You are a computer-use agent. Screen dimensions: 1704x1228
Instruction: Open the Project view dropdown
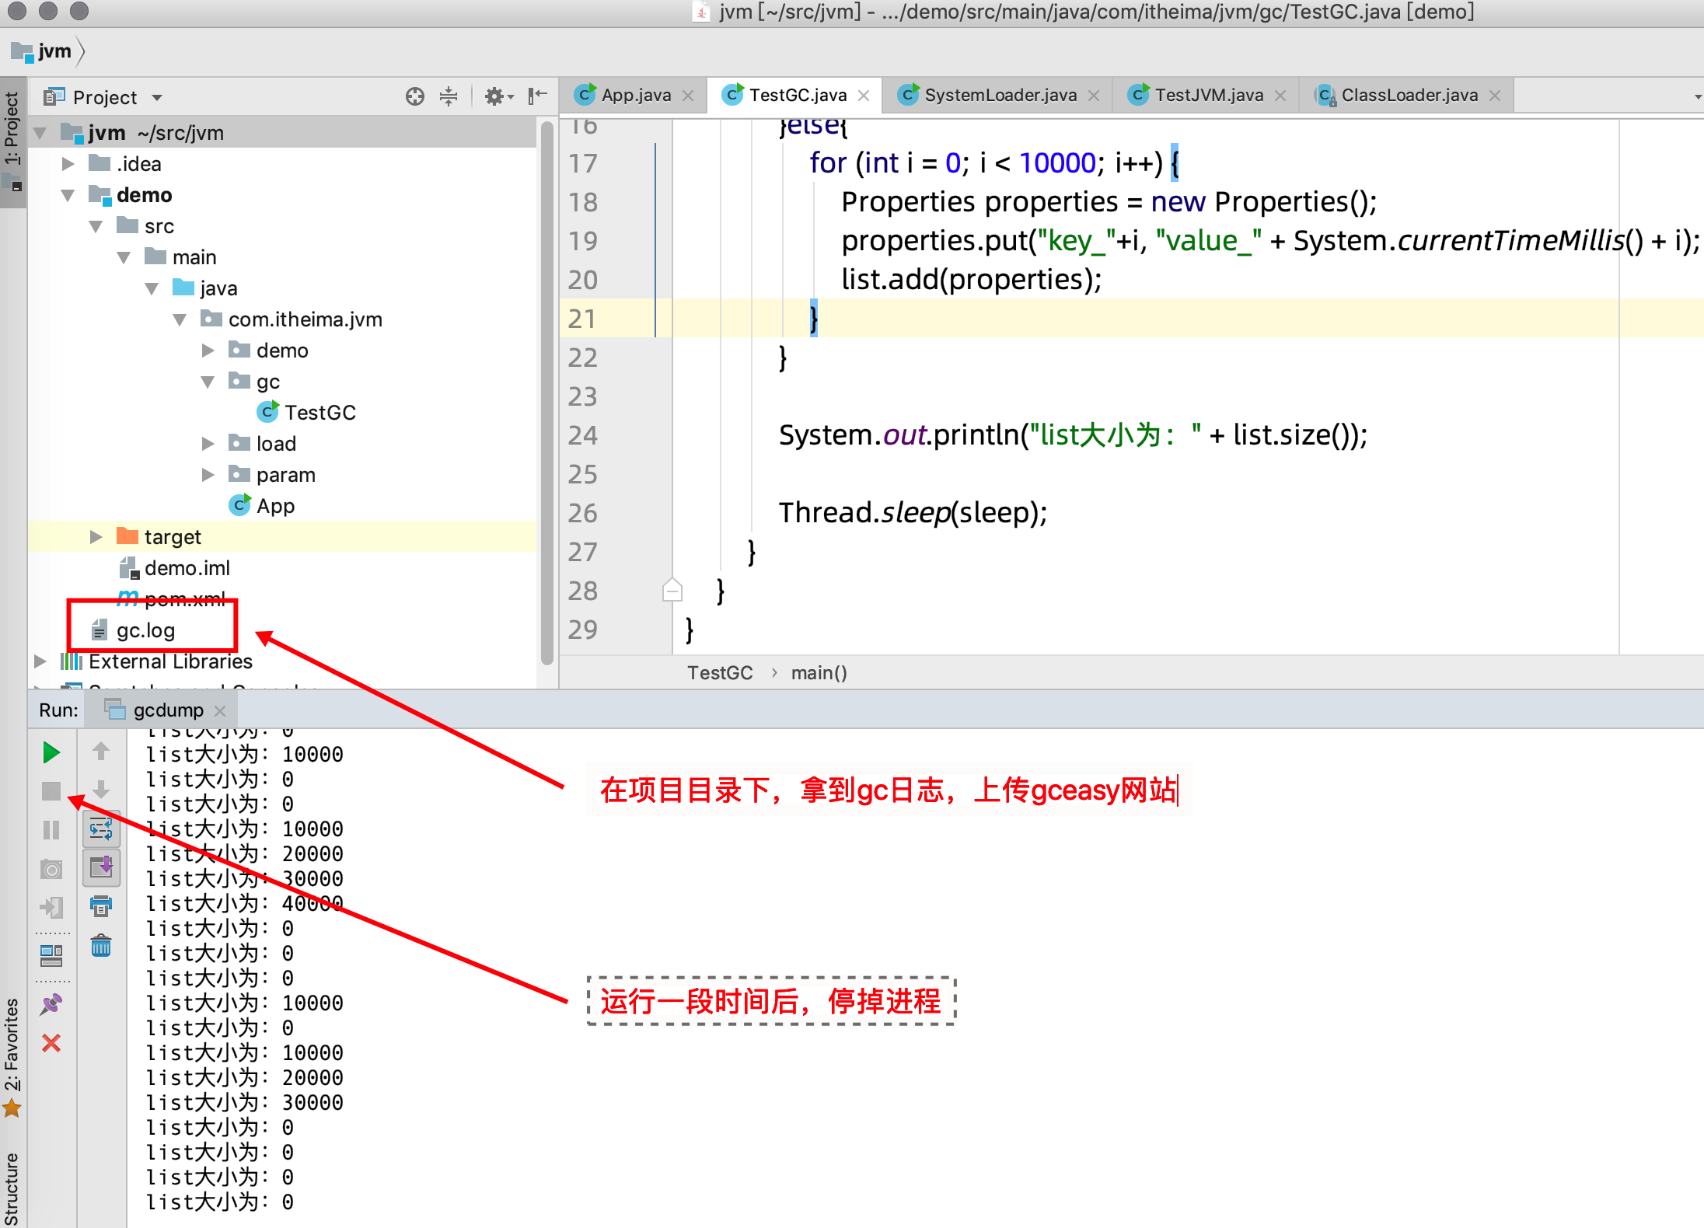(157, 97)
